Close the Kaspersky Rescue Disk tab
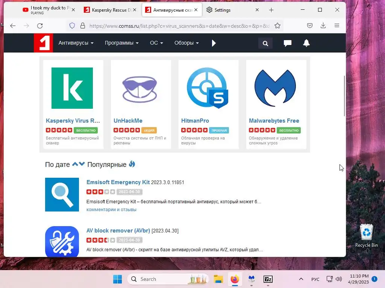This screenshot has width=385, height=288. tap(135, 10)
